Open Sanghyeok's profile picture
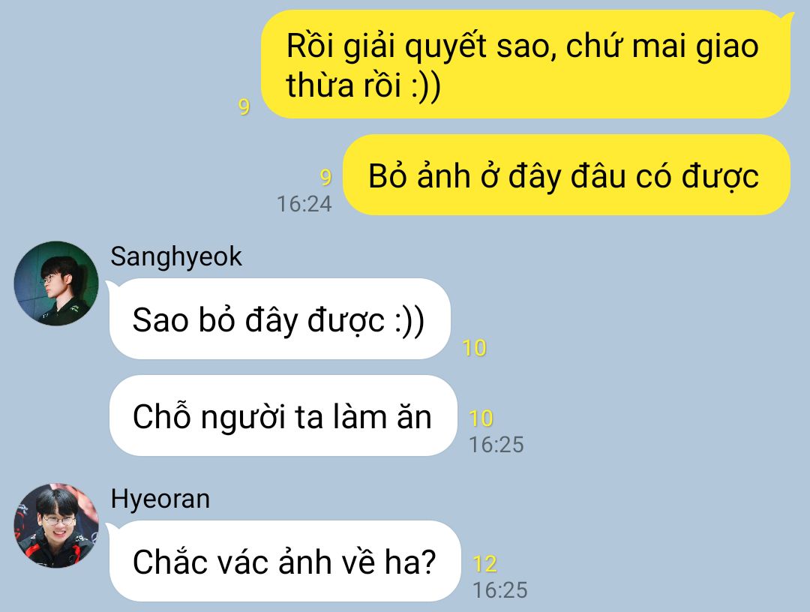 pyautogui.click(x=56, y=283)
